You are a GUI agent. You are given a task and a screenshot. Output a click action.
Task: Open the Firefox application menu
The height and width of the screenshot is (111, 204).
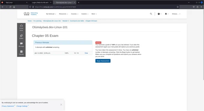coord(201,7)
